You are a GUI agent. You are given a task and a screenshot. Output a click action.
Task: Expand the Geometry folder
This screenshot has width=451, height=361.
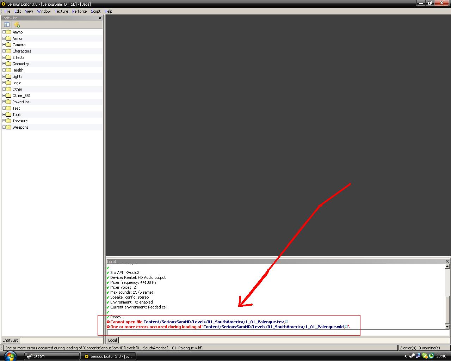click(x=4, y=64)
